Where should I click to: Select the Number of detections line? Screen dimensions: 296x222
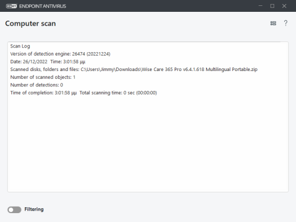[x=37, y=85]
